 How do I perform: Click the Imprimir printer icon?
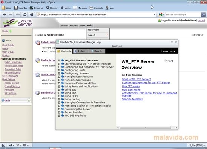(x=31, y=8)
